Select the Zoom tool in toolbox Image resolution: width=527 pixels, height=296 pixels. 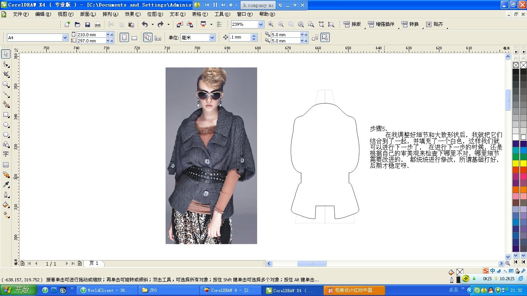pos(6,84)
